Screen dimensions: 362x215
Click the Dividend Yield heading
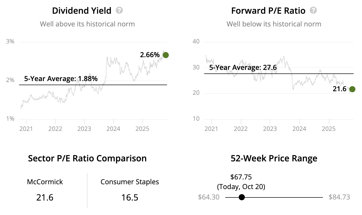tap(82, 11)
